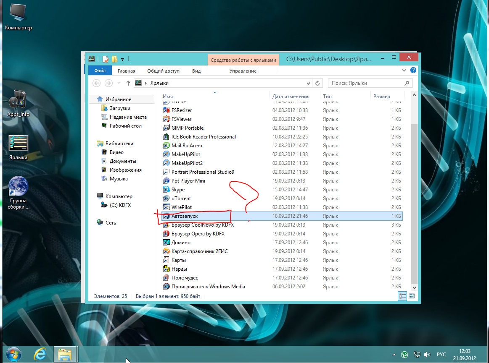The image size is (489, 363).
Task: Select the GIMP Portable shortcut icon
Action: (x=167, y=128)
